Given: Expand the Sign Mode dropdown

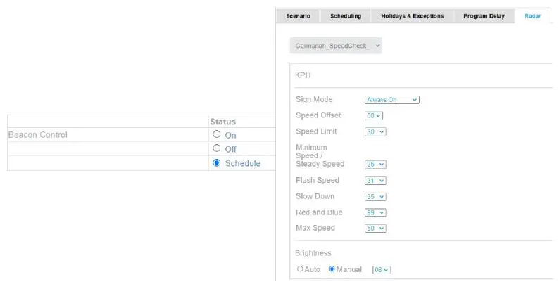Looking at the screenshot, I should [391, 100].
